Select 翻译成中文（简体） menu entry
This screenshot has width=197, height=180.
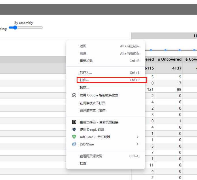(93, 111)
